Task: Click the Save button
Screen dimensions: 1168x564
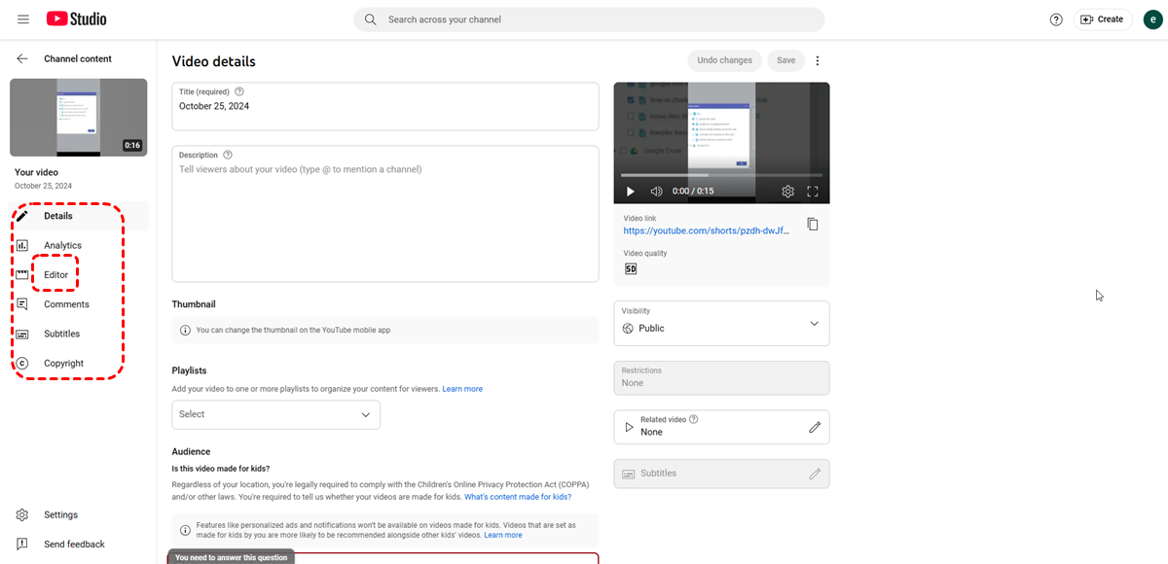Action: click(785, 60)
